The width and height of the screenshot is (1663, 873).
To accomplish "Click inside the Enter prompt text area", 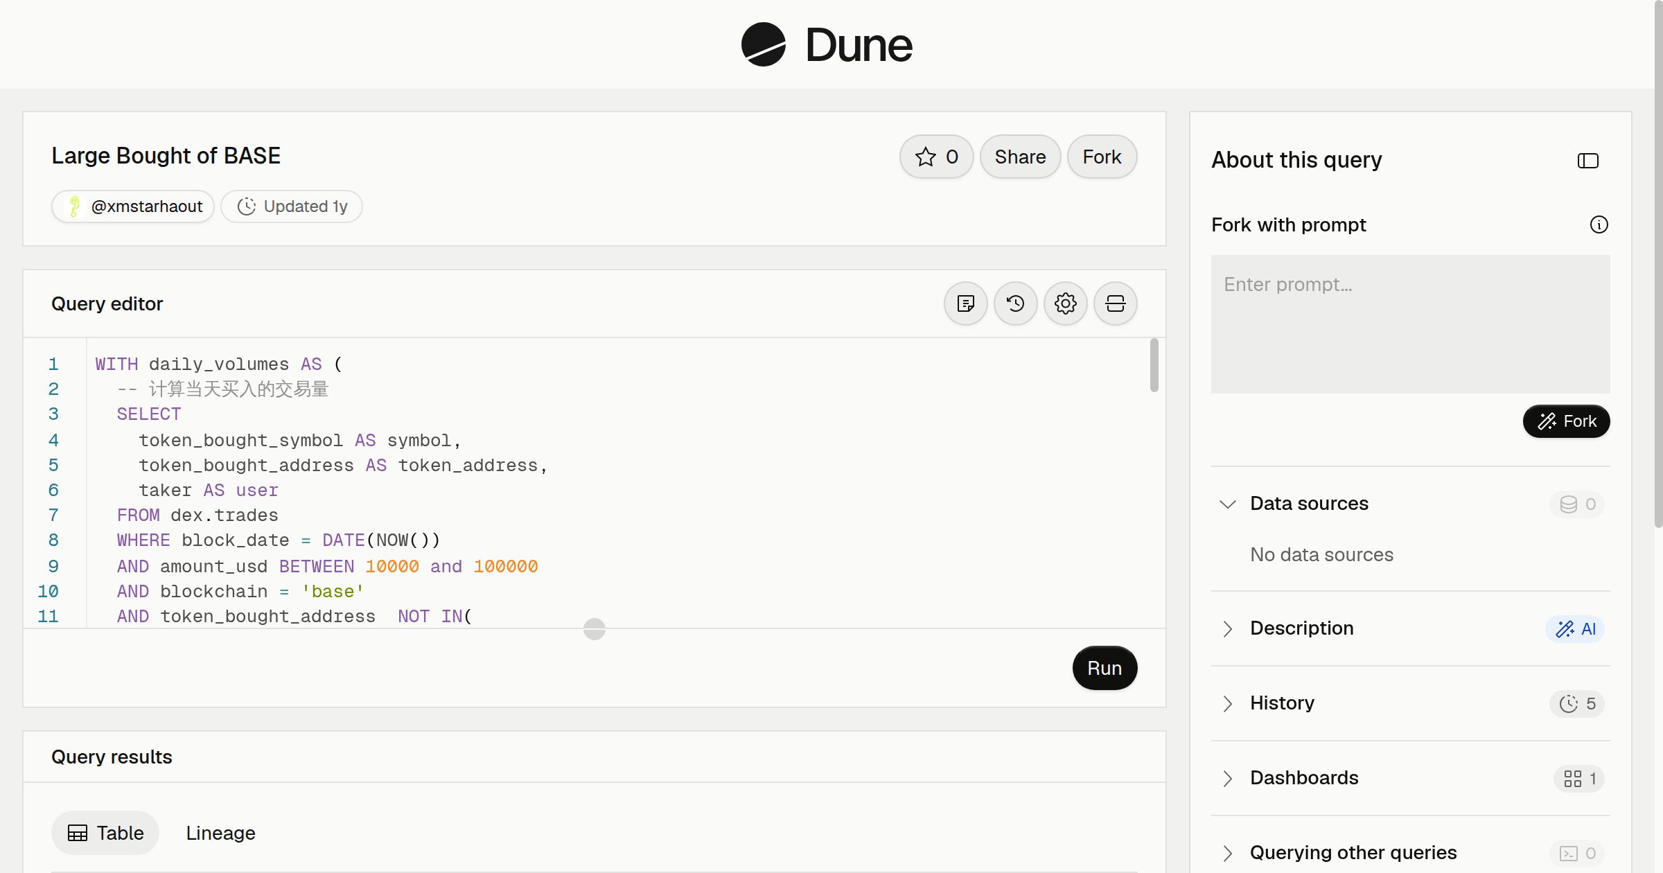I will pos(1410,324).
